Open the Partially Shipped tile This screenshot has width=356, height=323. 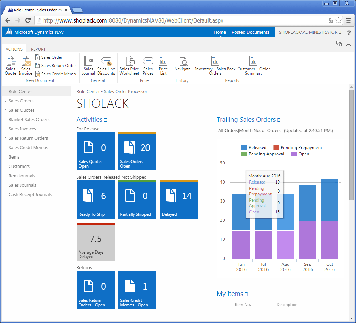point(137,199)
